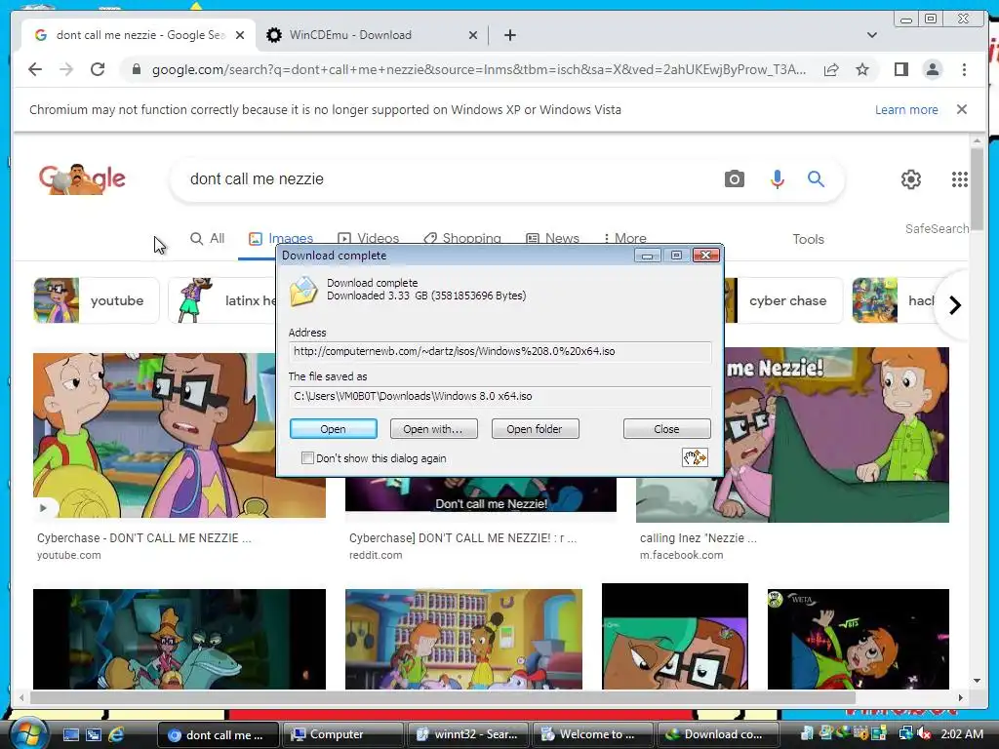Open Google quick settings gear
Image resolution: width=999 pixels, height=749 pixels.
911,179
